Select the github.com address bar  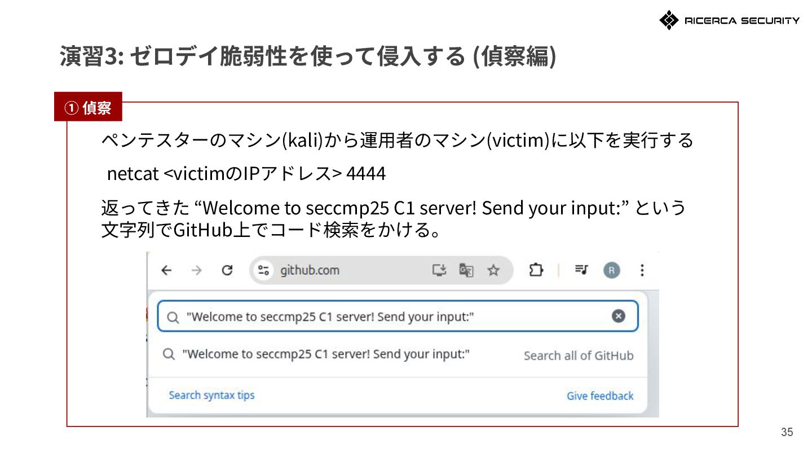click(x=381, y=270)
